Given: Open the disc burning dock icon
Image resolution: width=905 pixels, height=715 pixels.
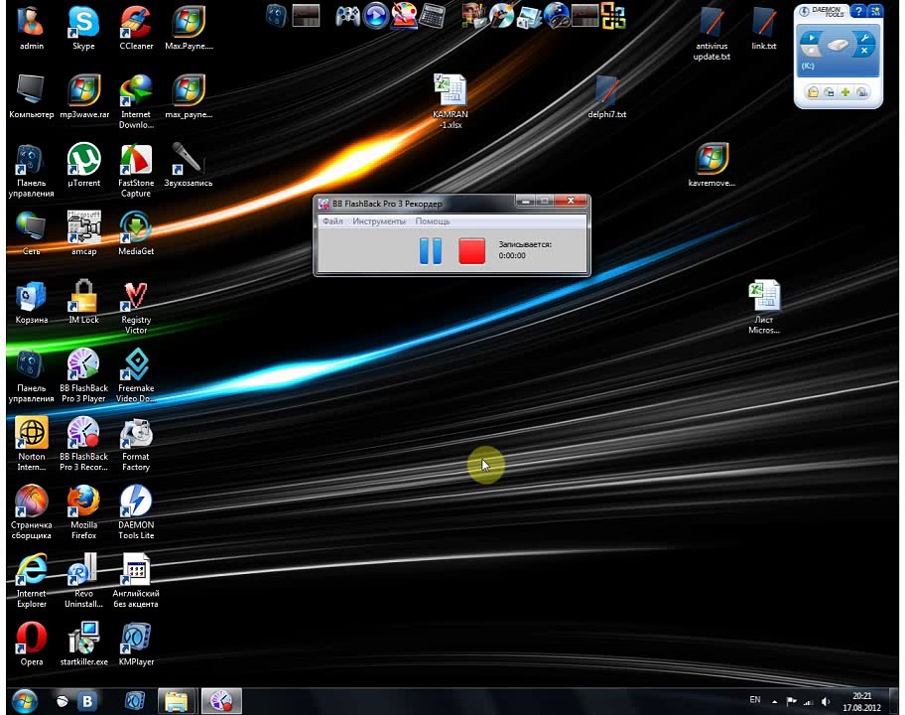Looking at the screenshot, I should click(501, 16).
